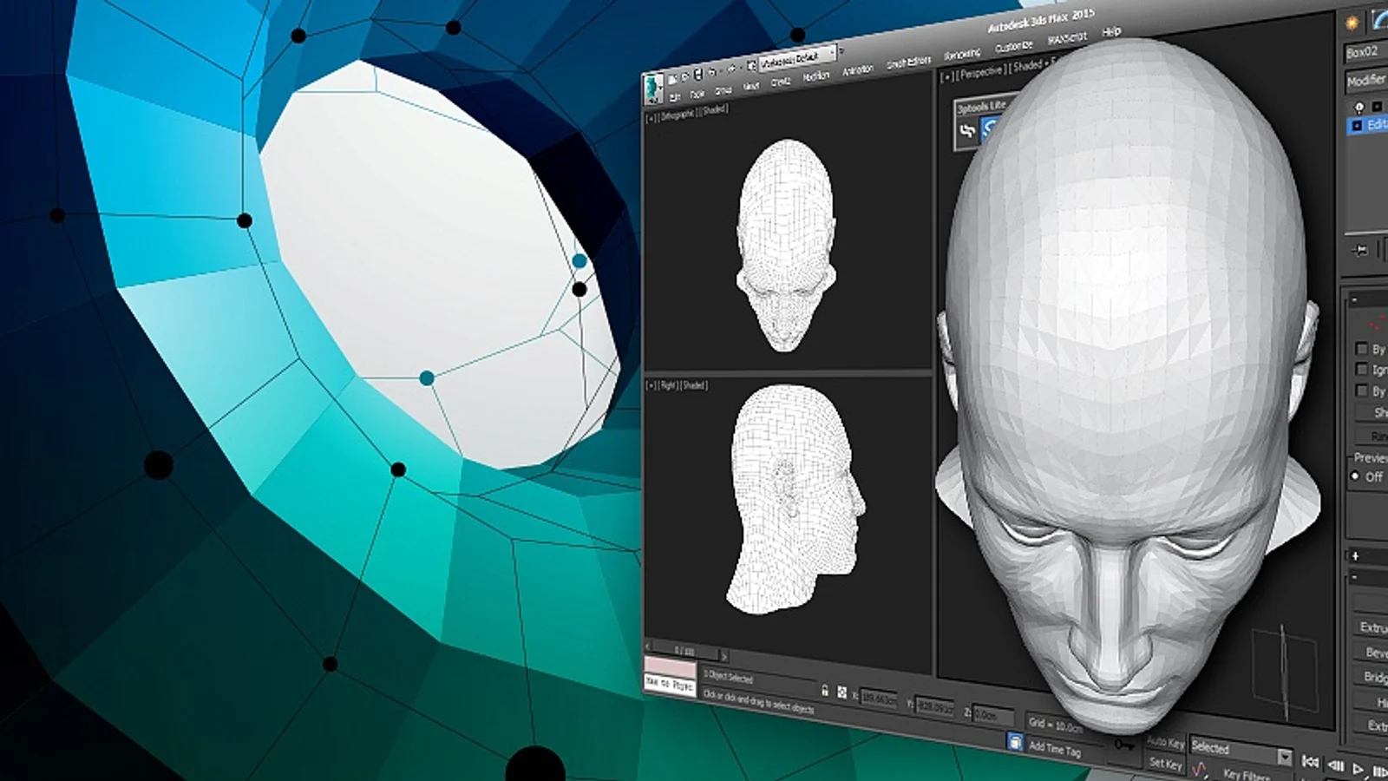Click the Undo icon in the title bar
The width and height of the screenshot is (1388, 781).
point(713,72)
